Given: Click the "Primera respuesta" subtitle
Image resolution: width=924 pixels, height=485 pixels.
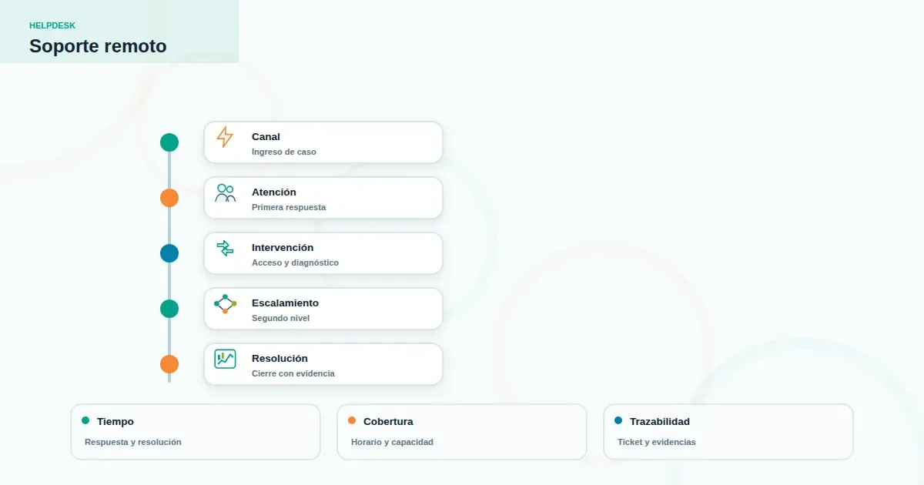Looking at the screenshot, I should pos(289,207).
